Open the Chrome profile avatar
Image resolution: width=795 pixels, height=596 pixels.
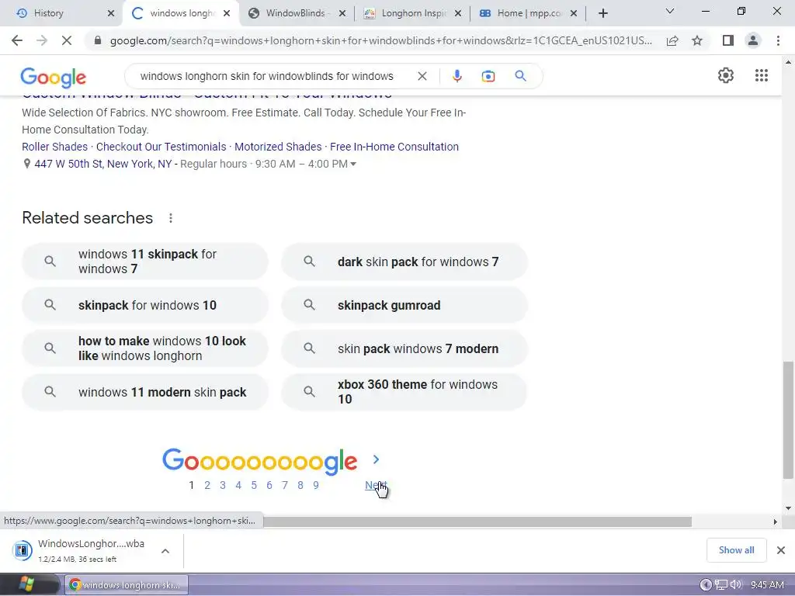[753, 40]
